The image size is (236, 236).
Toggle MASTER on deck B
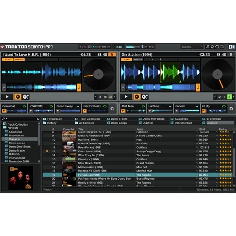(138, 59)
